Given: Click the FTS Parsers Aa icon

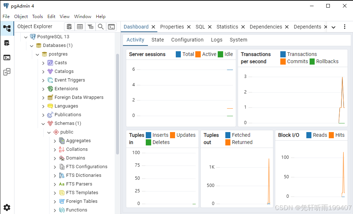Looking at the screenshot, I should [62, 184].
